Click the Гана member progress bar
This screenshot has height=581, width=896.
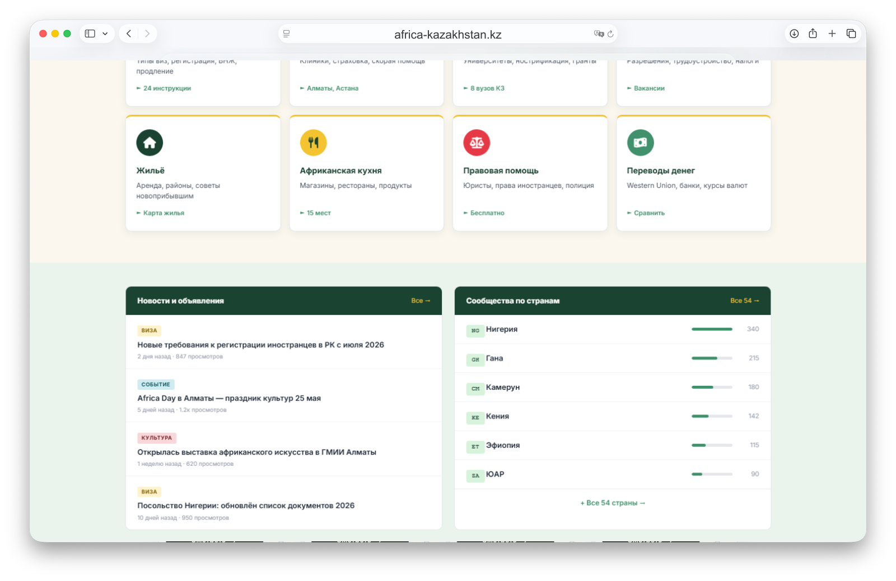pyautogui.click(x=712, y=358)
